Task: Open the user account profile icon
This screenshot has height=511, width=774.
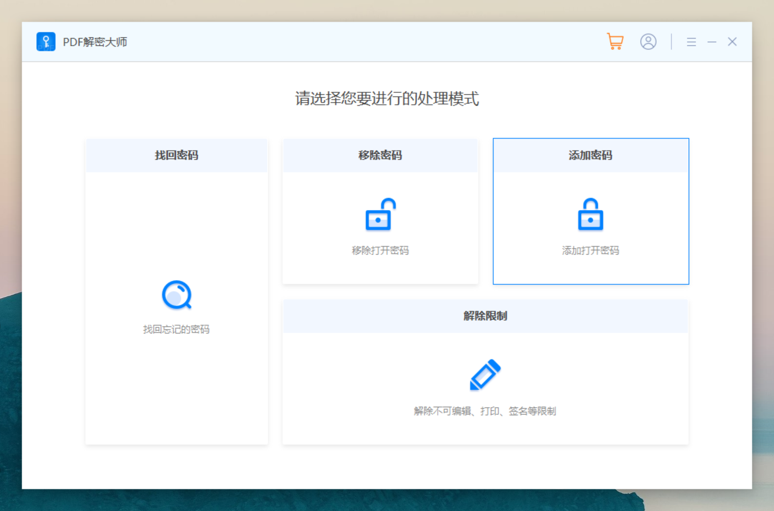Action: point(648,41)
